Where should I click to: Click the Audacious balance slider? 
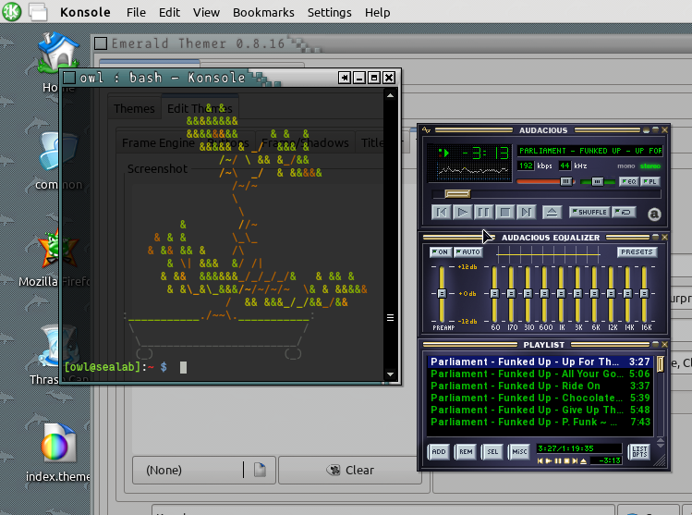coord(598,181)
